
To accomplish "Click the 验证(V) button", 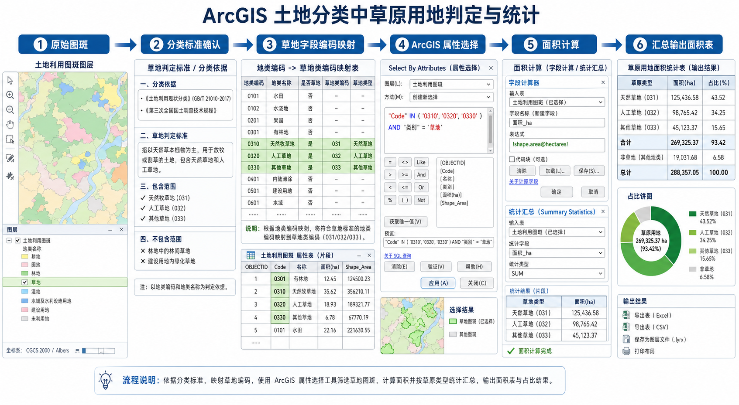I will (436, 267).
